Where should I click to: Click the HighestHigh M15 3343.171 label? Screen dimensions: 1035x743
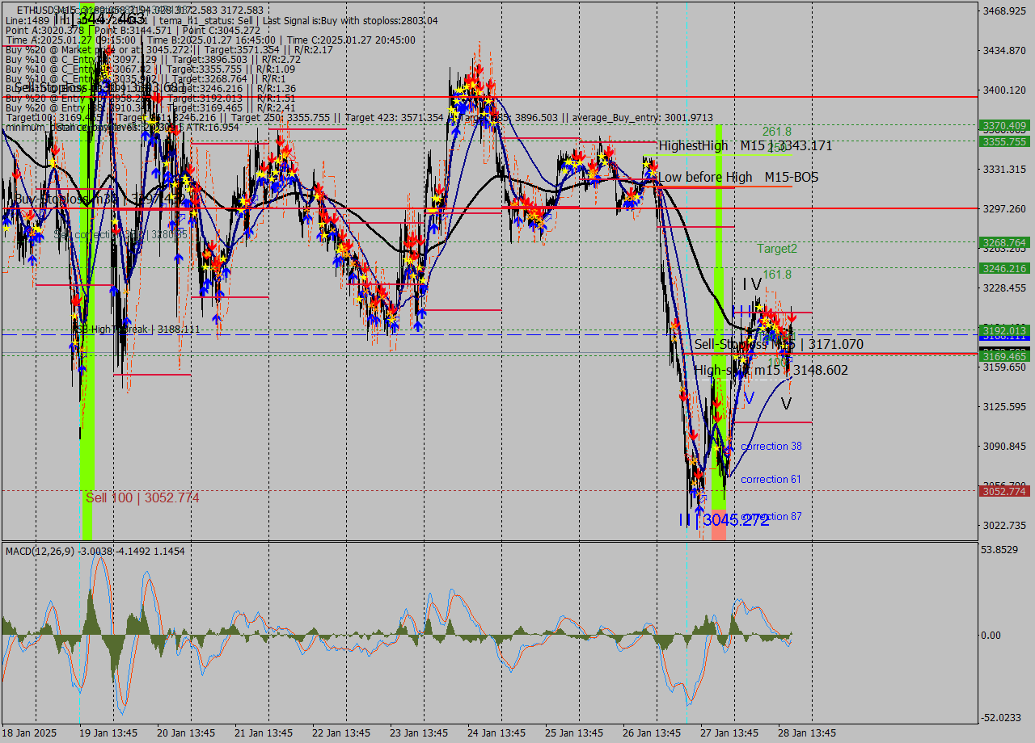pos(745,146)
